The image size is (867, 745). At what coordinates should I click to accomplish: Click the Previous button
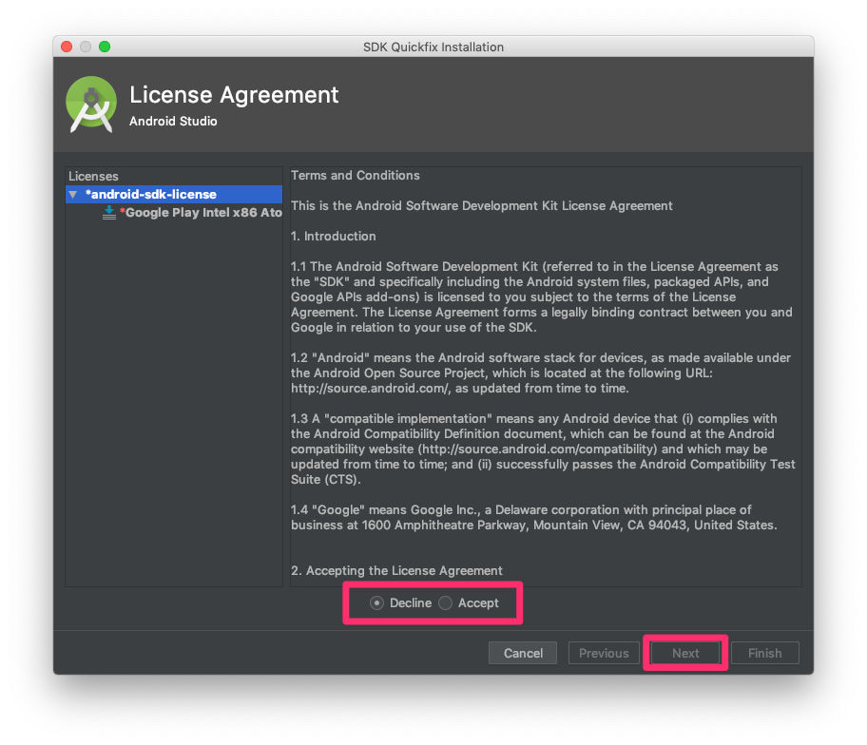tap(604, 653)
